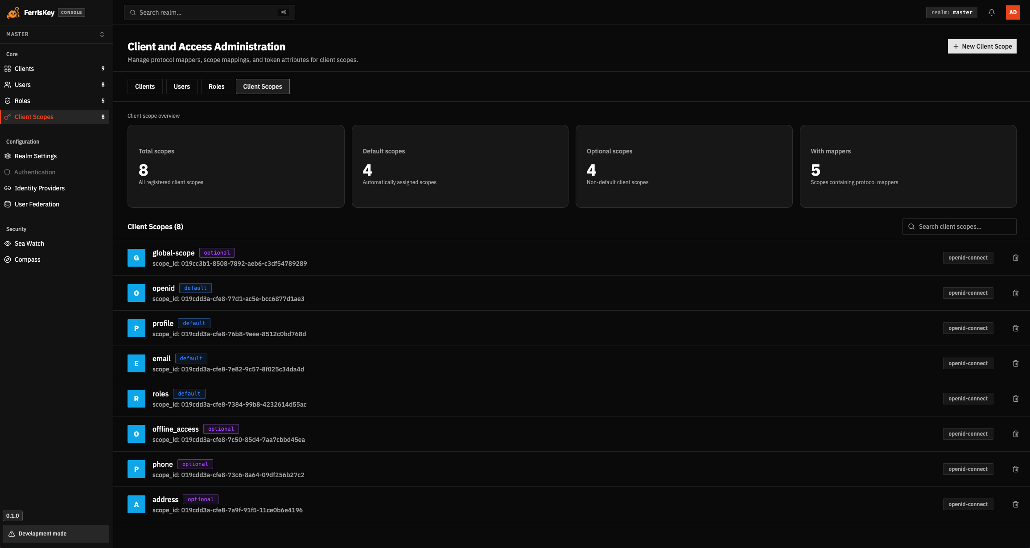1030x548 pixels.
Task: Click the search client scopes field
Action: coord(959,227)
